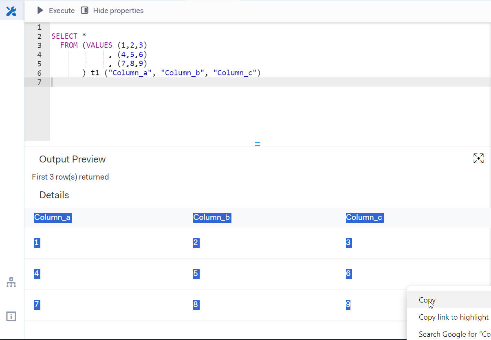This screenshot has width=491, height=340.
Task: Click cell with value 2
Action: (x=196, y=243)
